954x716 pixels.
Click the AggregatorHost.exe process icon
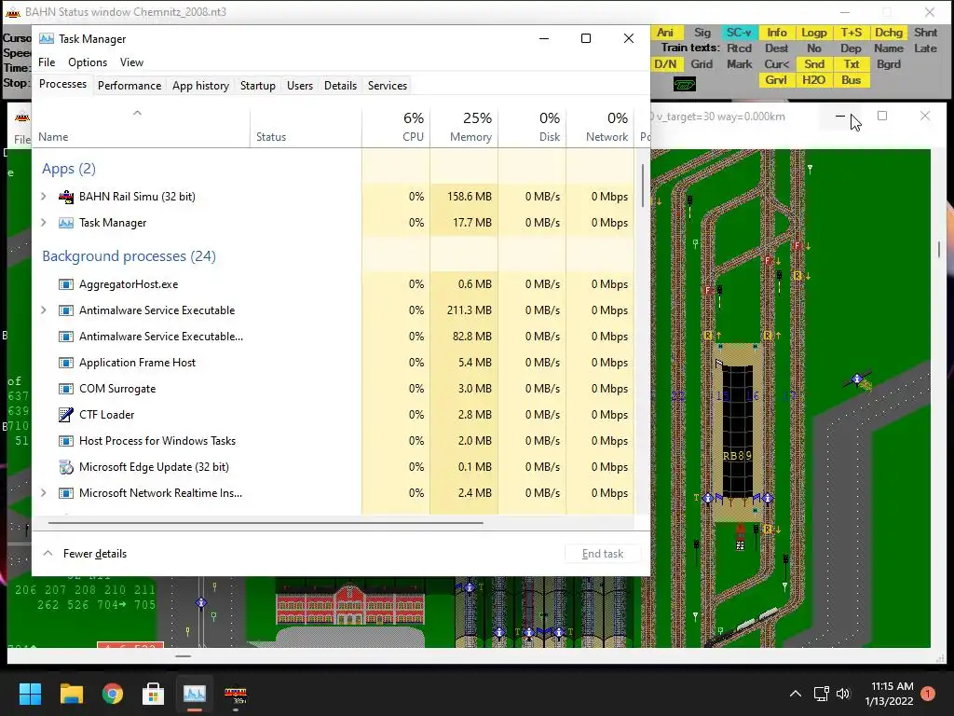click(x=66, y=284)
